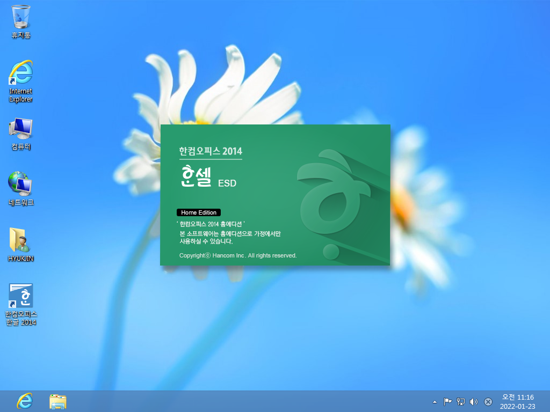Image resolution: width=550 pixels, height=412 pixels.
Task: Select the 네트워크 (Network) desktop icon
Action: (x=21, y=188)
